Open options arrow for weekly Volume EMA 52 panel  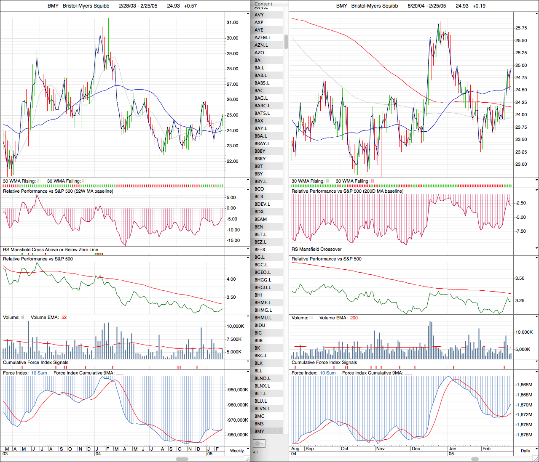coord(248,317)
